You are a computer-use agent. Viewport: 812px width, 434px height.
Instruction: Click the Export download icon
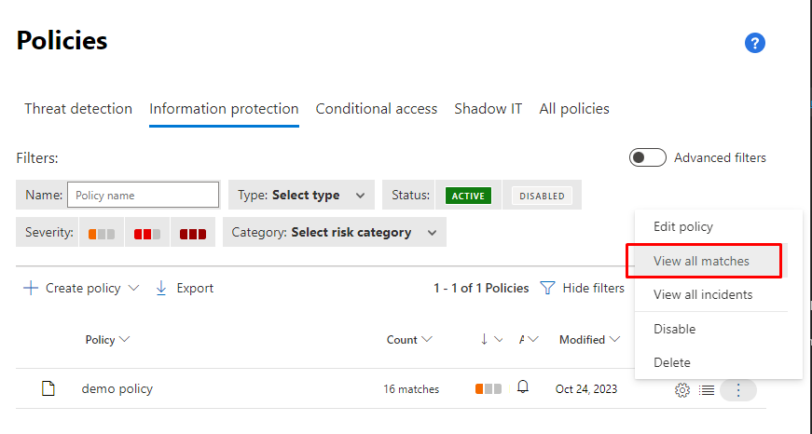161,289
